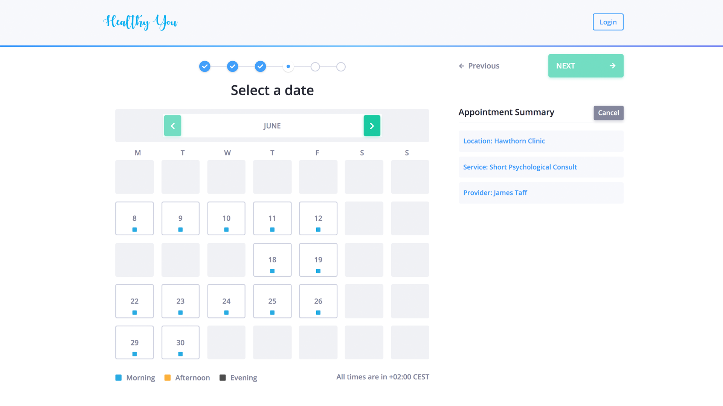723x406 pixels.
Task: Click the Afternoon legend square
Action: pos(167,377)
